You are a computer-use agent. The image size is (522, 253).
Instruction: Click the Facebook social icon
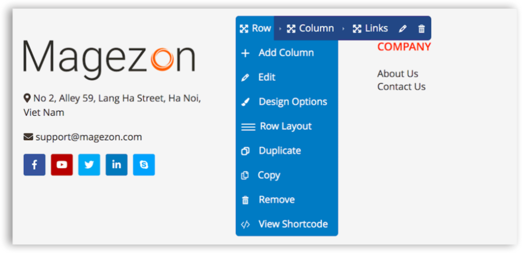[34, 165]
